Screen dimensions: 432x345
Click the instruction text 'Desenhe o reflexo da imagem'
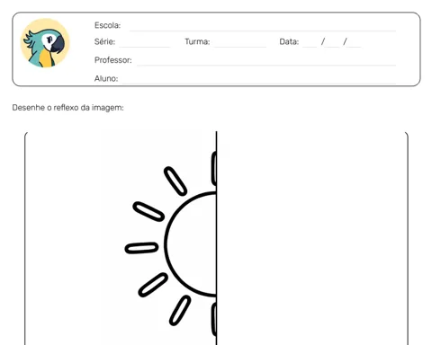coord(67,108)
